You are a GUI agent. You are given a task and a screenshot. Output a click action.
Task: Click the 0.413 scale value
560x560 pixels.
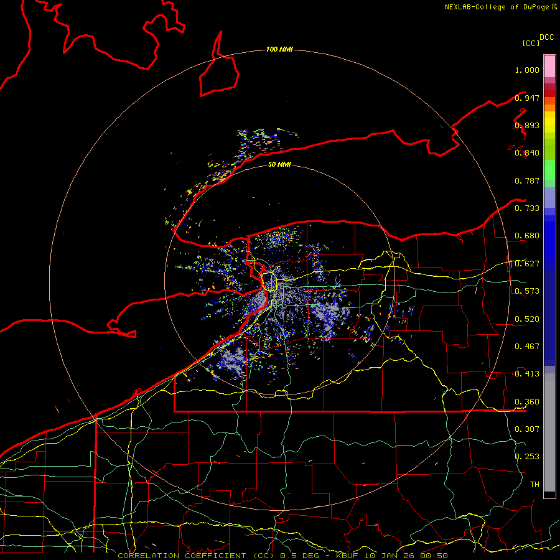pos(527,374)
